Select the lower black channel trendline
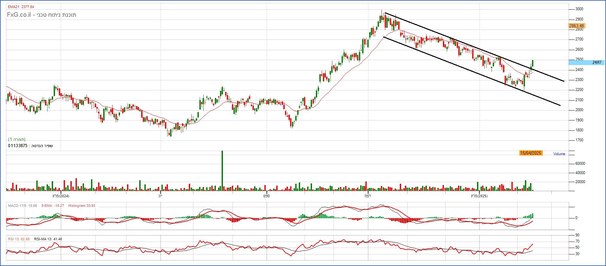Image resolution: width=606 pixels, height=266 pixels. point(472,71)
